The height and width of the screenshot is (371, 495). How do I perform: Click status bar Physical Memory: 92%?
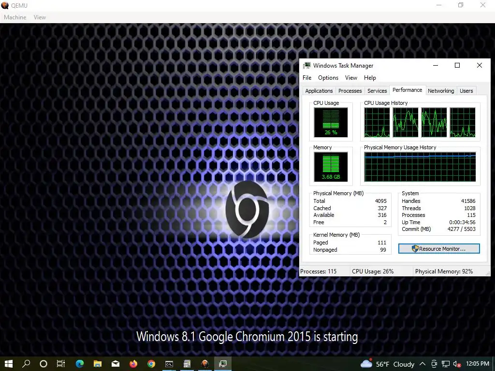pos(444,271)
